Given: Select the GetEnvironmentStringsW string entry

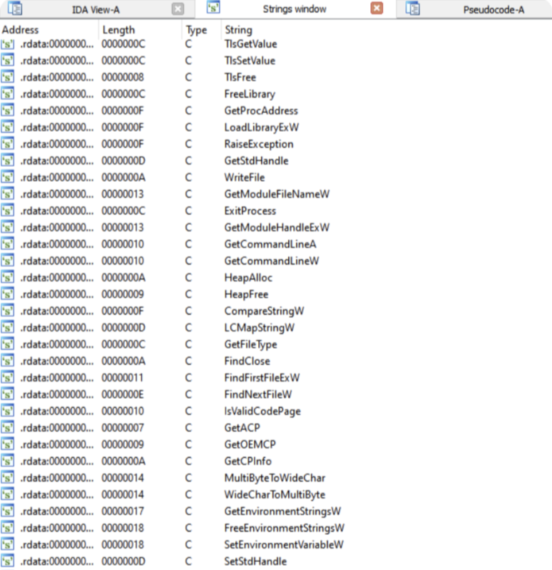Looking at the screenshot, I should pyautogui.click(x=282, y=511).
